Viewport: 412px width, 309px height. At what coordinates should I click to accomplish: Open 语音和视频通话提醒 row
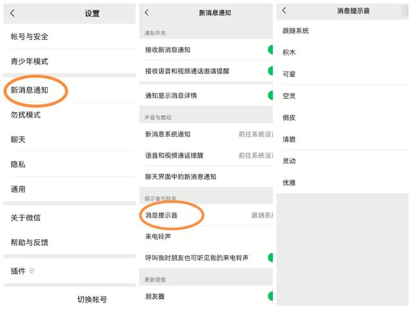pyautogui.click(x=206, y=155)
